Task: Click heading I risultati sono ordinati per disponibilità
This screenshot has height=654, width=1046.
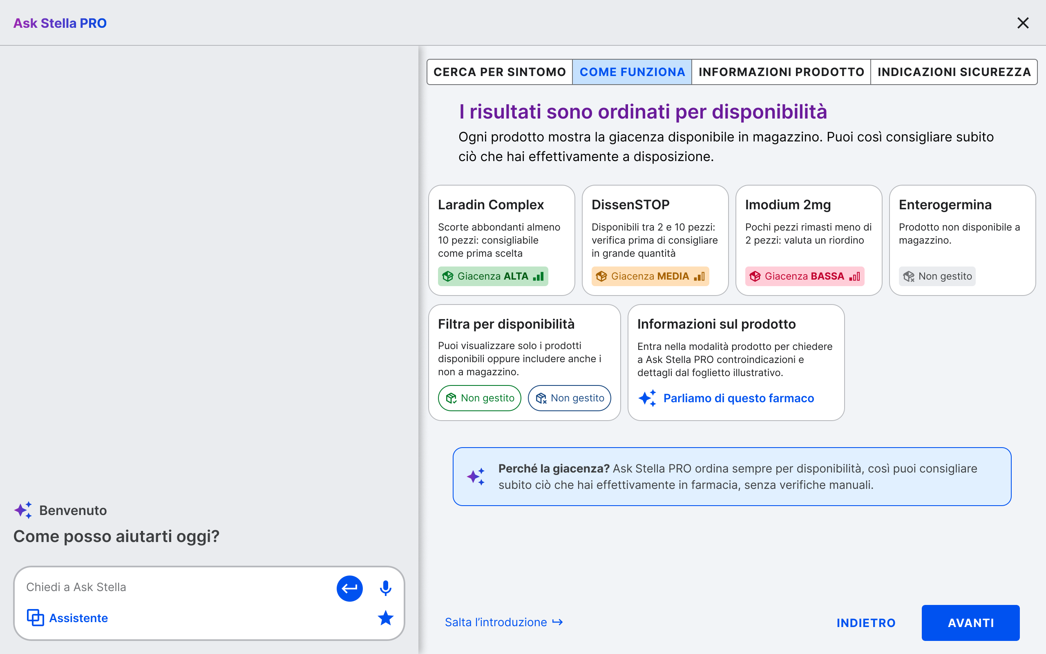Action: click(x=643, y=112)
